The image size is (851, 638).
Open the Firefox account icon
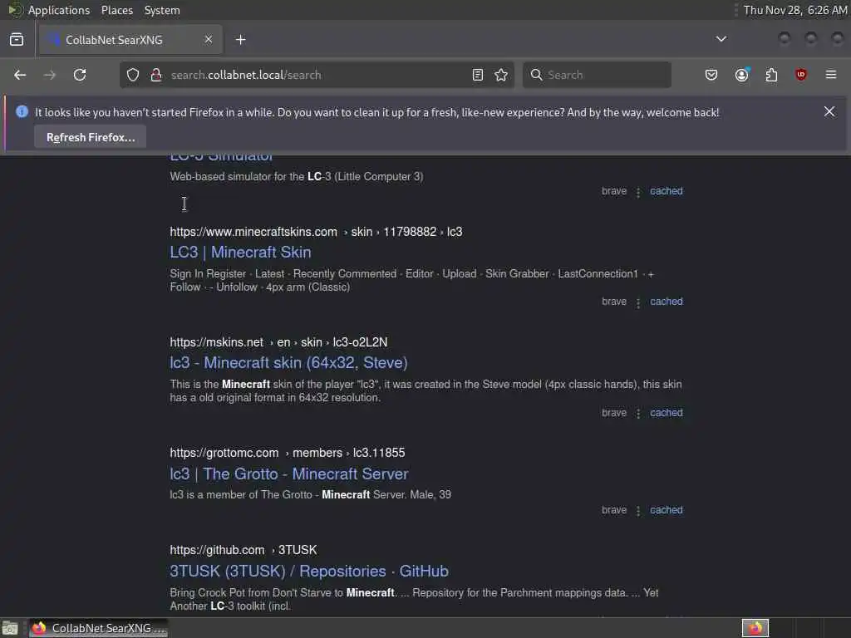(x=742, y=75)
